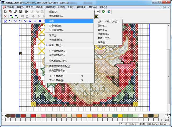
Task: Click the New file icon
Action: [x=5, y=12]
